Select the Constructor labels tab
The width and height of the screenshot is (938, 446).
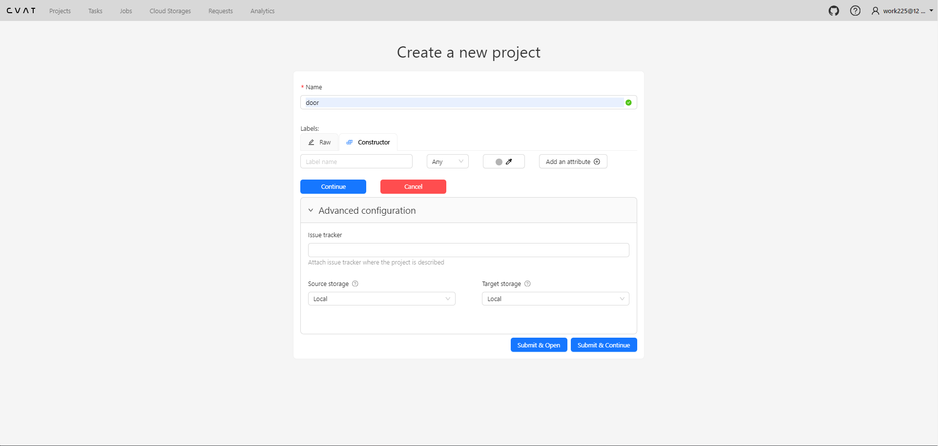click(368, 142)
